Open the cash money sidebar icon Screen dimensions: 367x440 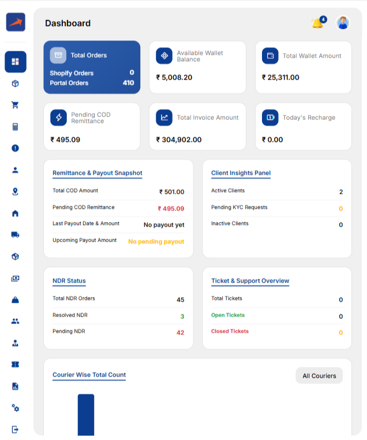click(x=15, y=278)
